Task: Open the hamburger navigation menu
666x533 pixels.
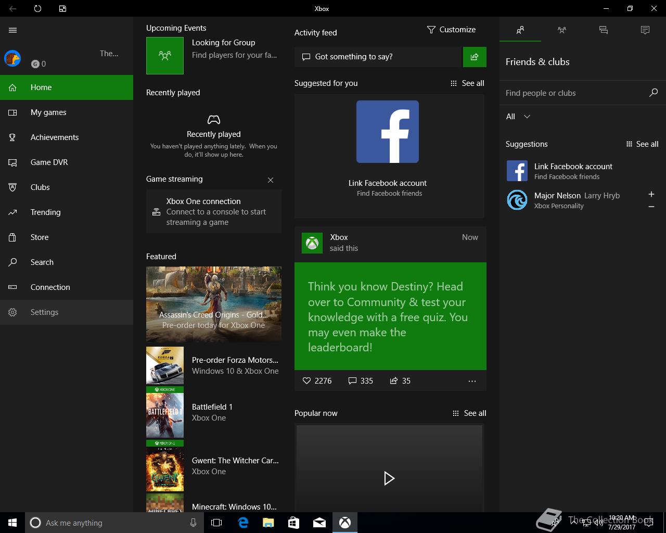Action: (13, 30)
